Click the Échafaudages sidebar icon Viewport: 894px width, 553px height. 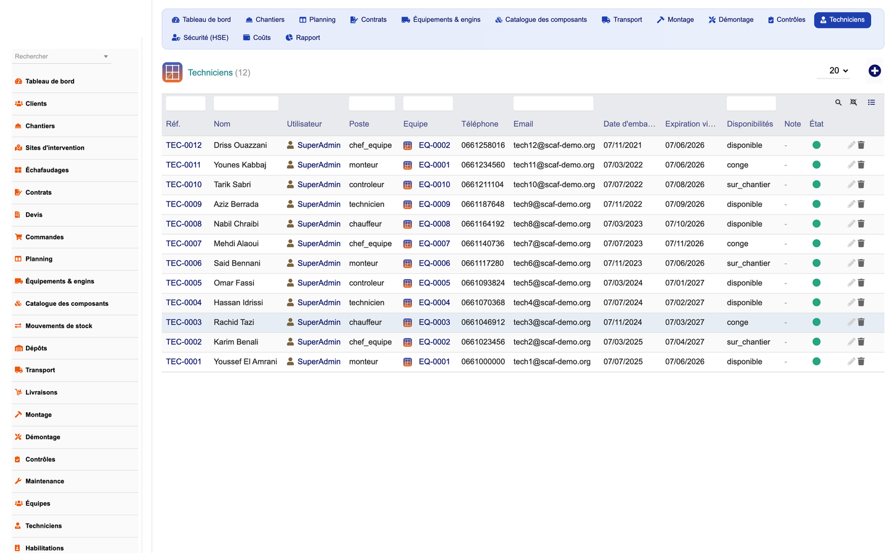pyautogui.click(x=19, y=170)
